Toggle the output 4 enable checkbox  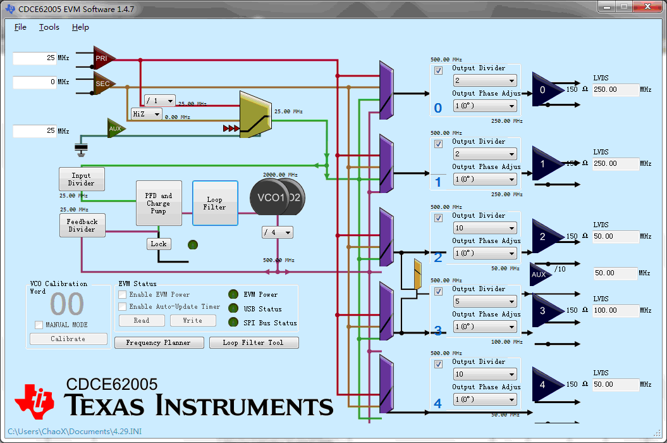[438, 364]
